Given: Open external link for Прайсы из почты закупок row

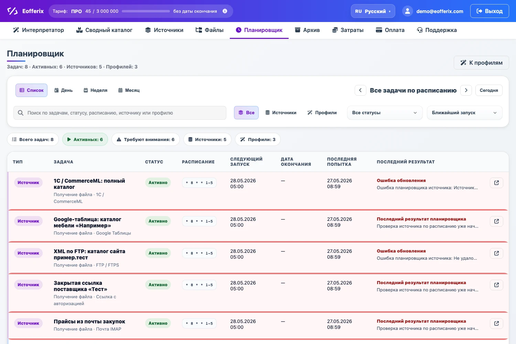Looking at the screenshot, I should (x=496, y=323).
